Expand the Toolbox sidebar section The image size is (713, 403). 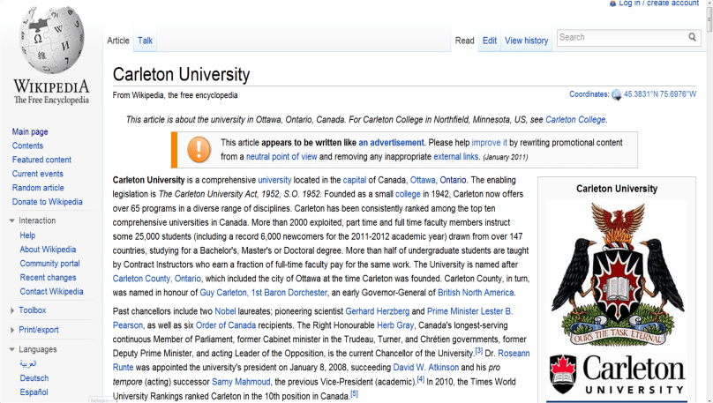coord(11,310)
